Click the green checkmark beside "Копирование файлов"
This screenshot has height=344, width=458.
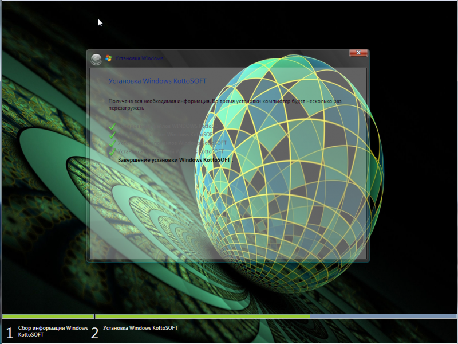pyautogui.click(x=112, y=126)
